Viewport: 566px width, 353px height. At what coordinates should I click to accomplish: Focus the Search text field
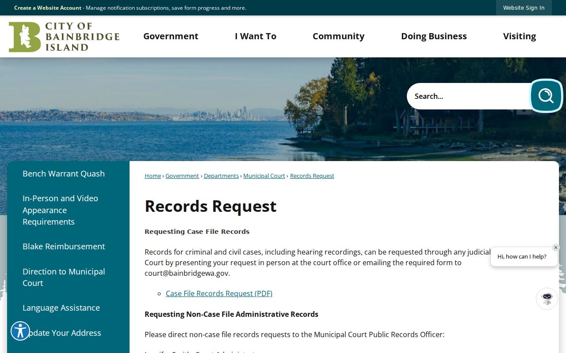(469, 96)
